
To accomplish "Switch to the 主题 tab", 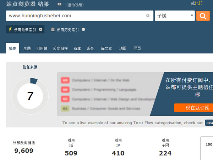I will click(x=27, y=48).
